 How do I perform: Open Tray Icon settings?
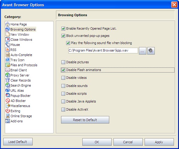pyautogui.click(x=17, y=60)
